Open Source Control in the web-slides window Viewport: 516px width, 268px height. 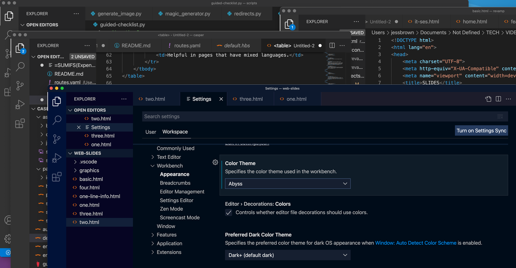tap(57, 139)
